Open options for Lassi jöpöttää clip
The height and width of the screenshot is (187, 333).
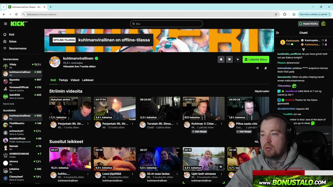132,174
